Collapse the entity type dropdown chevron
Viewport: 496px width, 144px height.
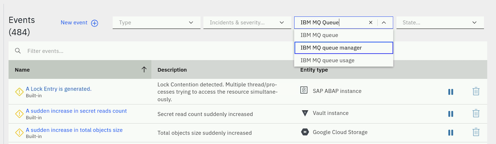point(384,23)
